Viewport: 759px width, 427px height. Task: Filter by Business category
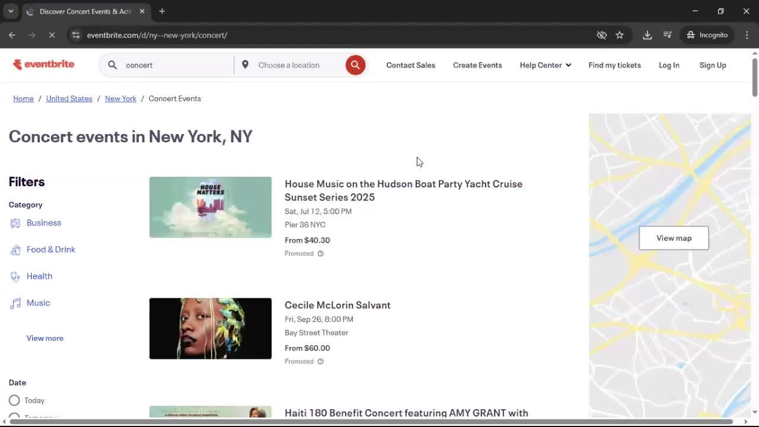(x=44, y=223)
